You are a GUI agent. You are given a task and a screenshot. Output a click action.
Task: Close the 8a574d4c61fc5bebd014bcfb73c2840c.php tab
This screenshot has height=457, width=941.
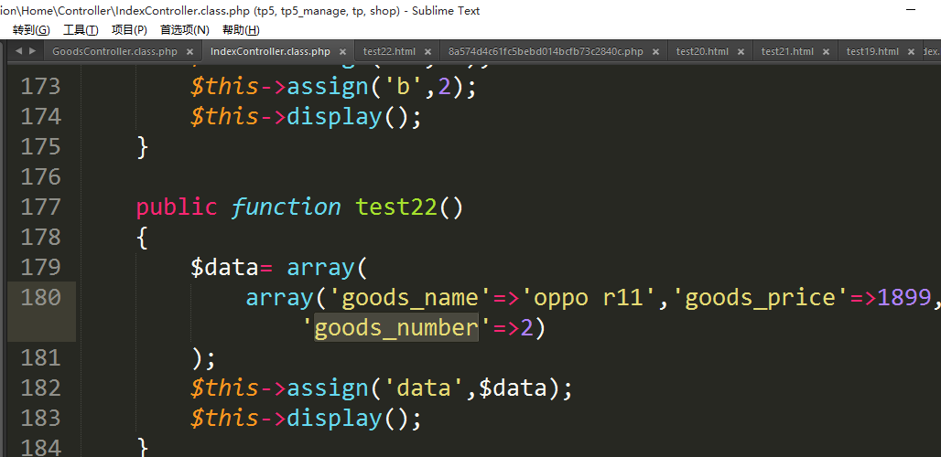[x=655, y=52]
